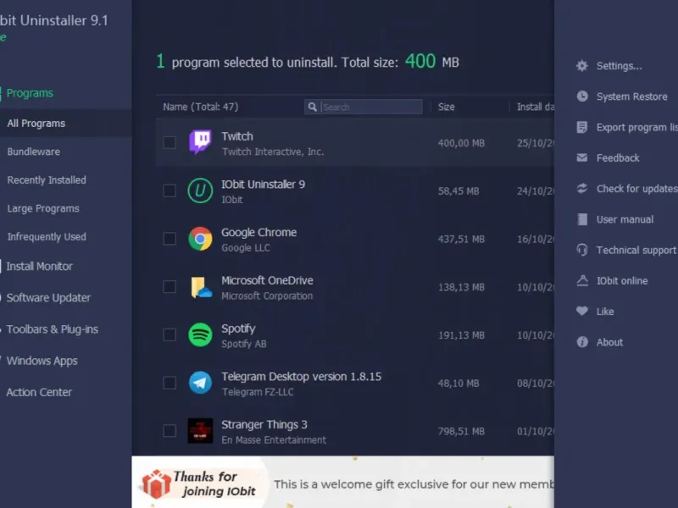Image resolution: width=678 pixels, height=508 pixels.
Task: Choose System Restore menu entry
Action: click(x=631, y=97)
